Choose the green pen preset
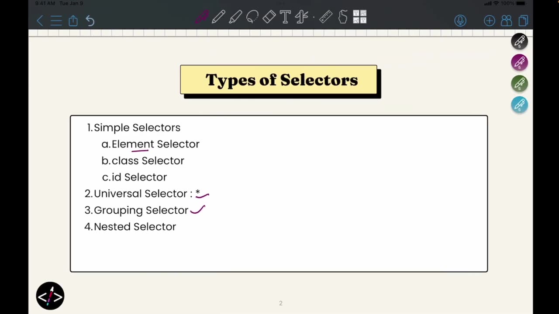The width and height of the screenshot is (559, 314). (520, 83)
